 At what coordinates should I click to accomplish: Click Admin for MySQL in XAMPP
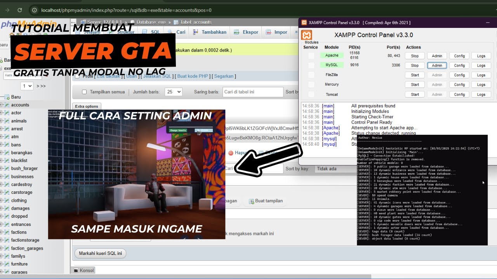tap(437, 65)
